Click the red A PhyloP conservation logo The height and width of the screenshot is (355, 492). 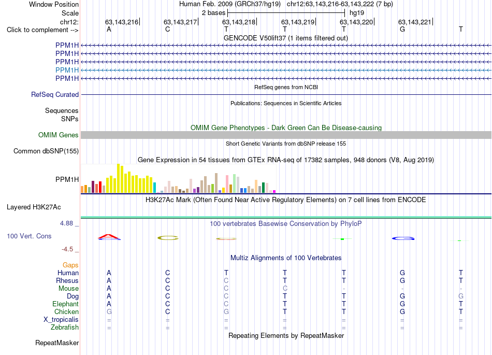pyautogui.click(x=109, y=237)
